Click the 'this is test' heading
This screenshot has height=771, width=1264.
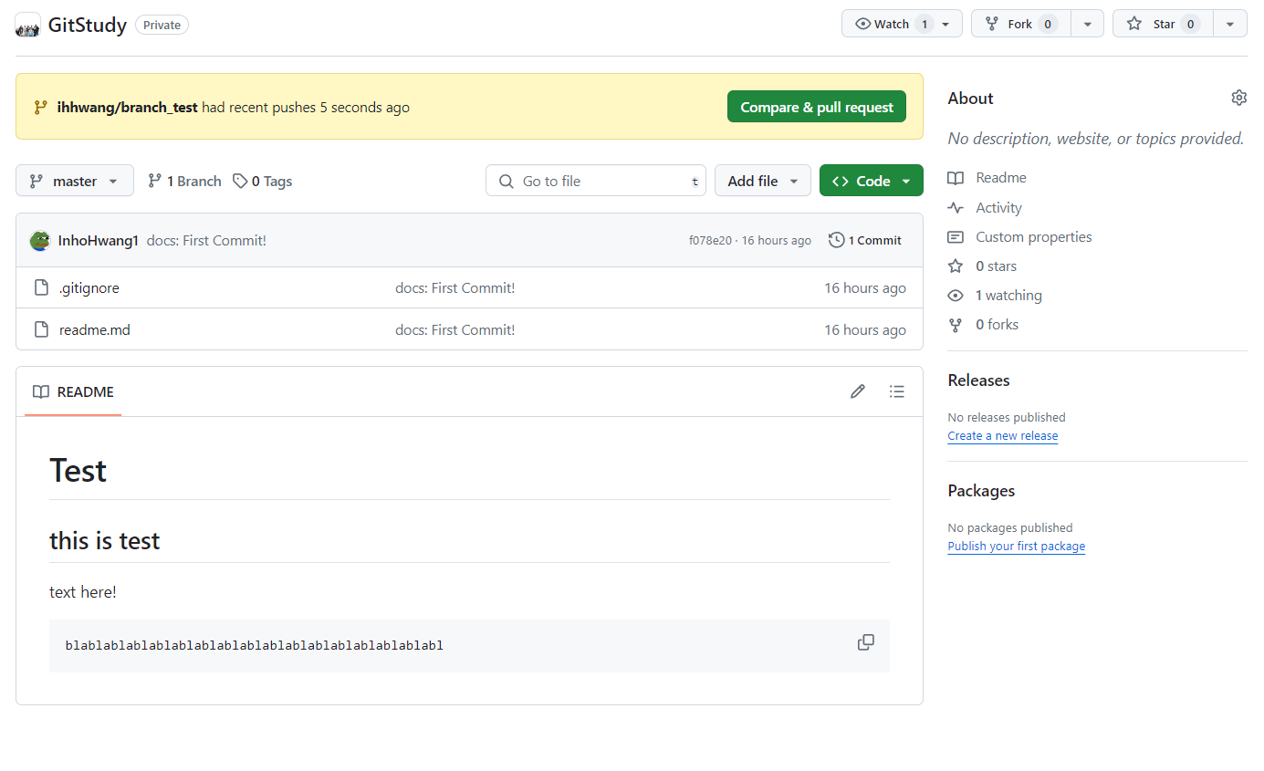tap(104, 541)
